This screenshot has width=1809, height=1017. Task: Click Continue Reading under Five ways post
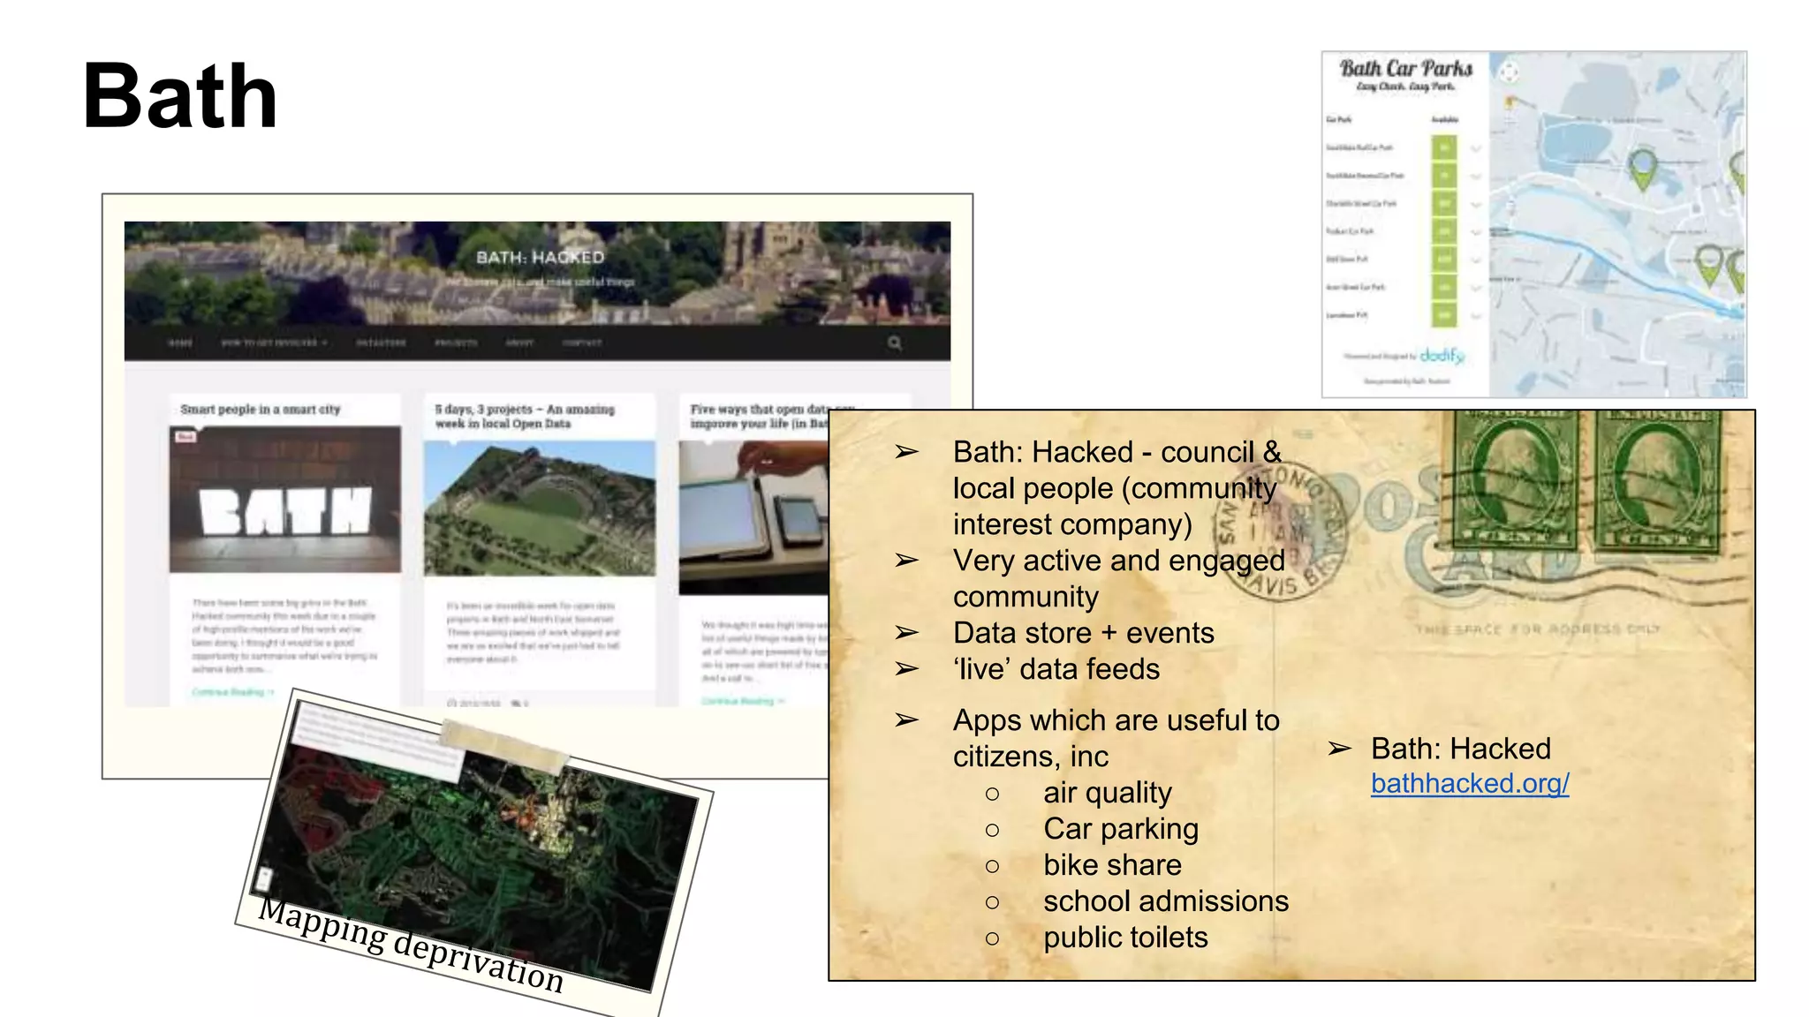coord(743,701)
